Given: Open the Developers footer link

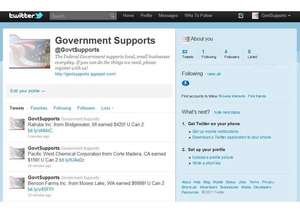Looking at the screenshot, I should [262, 187].
